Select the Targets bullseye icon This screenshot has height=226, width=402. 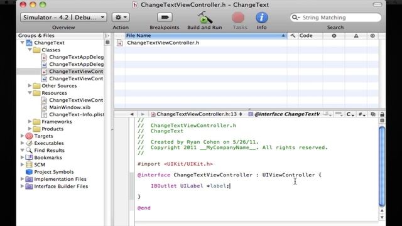[30, 136]
